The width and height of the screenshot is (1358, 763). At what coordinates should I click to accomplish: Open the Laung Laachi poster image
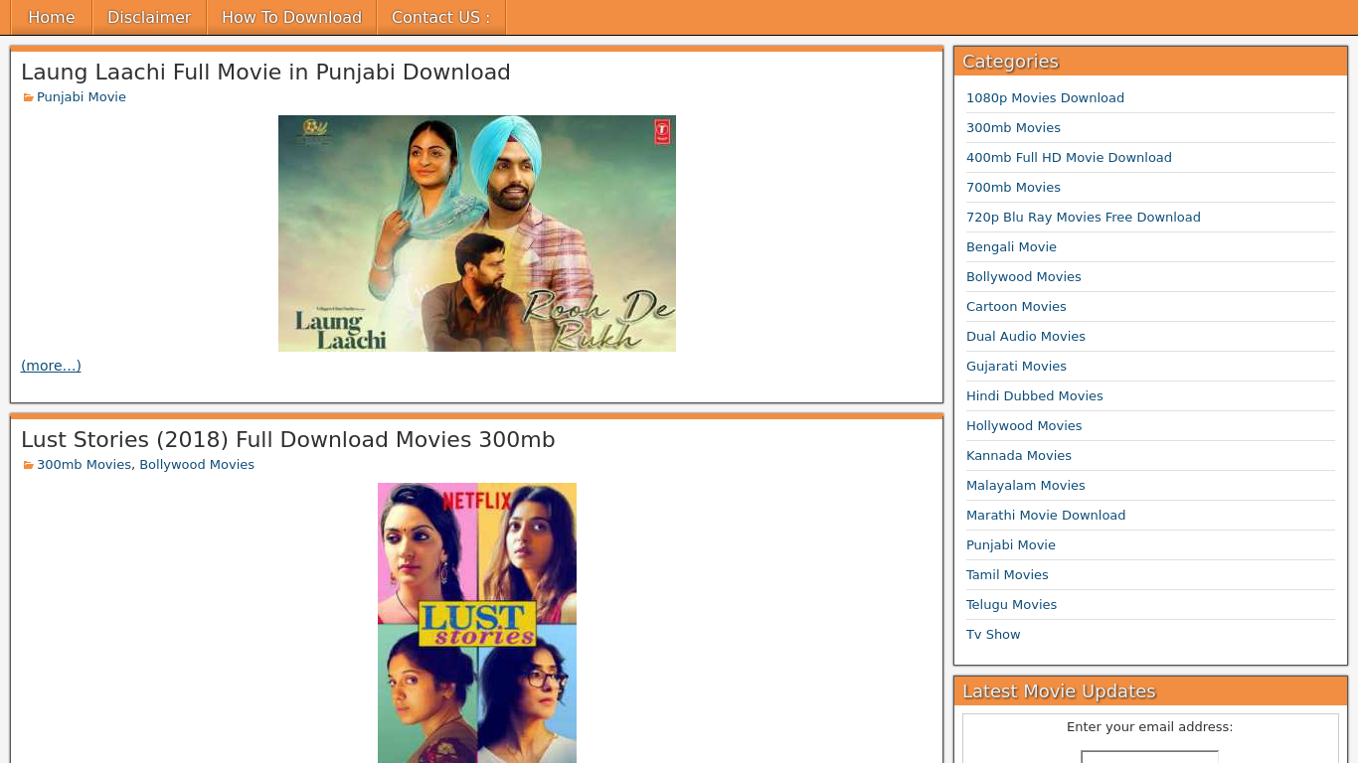[477, 233]
